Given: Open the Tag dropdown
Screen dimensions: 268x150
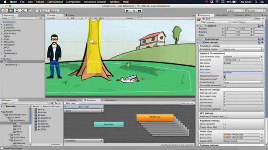Looking at the screenshot, I should tap(218, 22).
